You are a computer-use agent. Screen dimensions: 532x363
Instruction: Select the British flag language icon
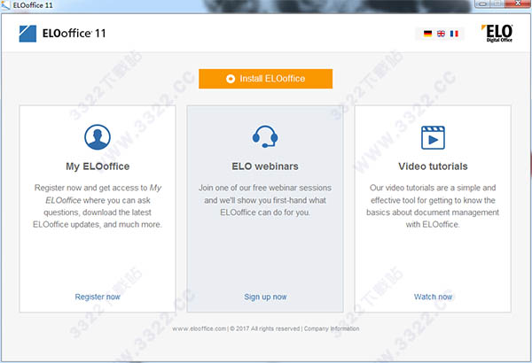click(x=441, y=34)
